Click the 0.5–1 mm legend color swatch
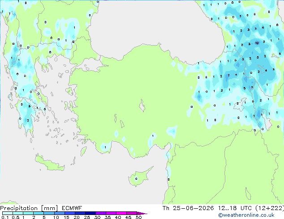284x219 pixels. tap(18, 213)
